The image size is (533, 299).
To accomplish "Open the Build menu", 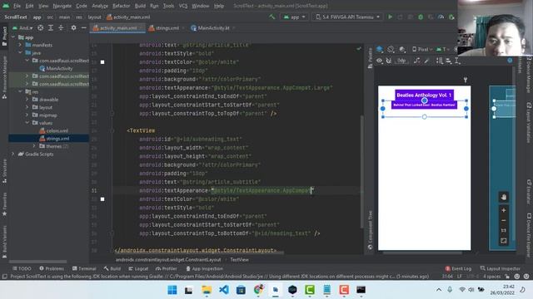I will [140, 6].
